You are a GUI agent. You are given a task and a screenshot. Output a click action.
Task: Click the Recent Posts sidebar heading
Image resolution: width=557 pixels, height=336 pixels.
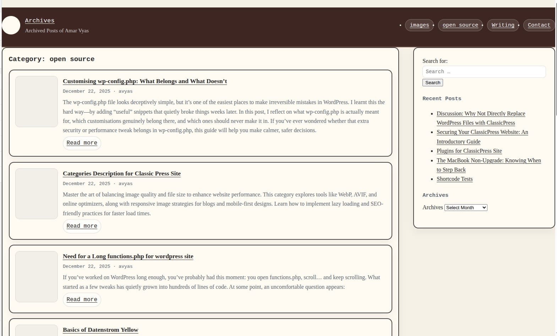click(x=442, y=99)
